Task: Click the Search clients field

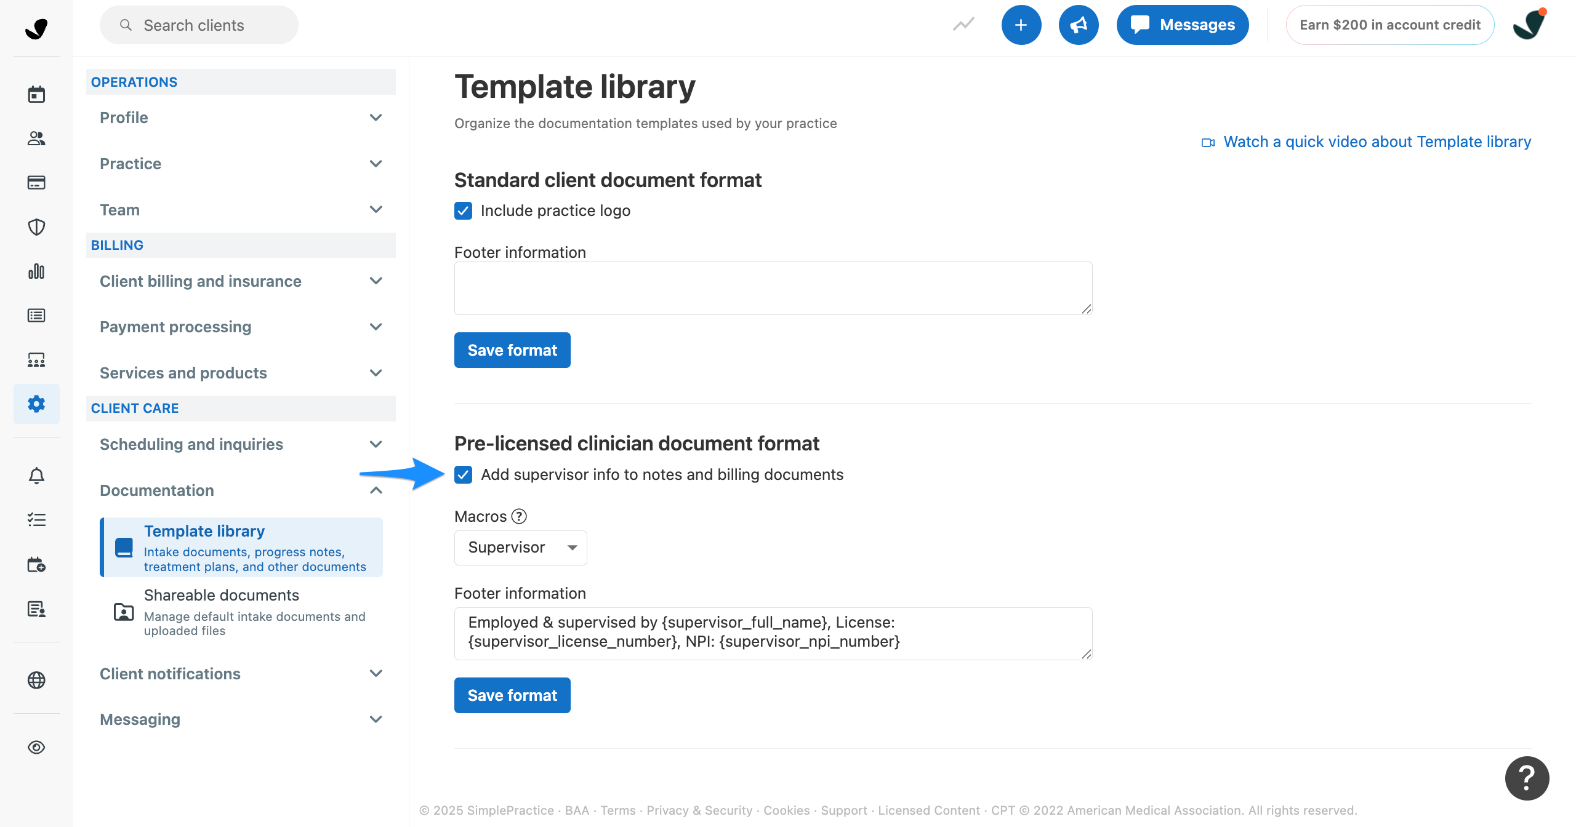Action: pos(199,25)
